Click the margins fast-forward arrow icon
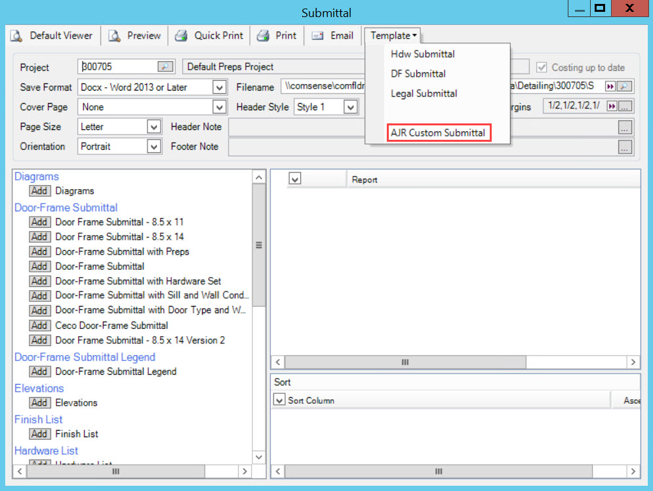Image resolution: width=653 pixels, height=491 pixels. click(x=612, y=106)
